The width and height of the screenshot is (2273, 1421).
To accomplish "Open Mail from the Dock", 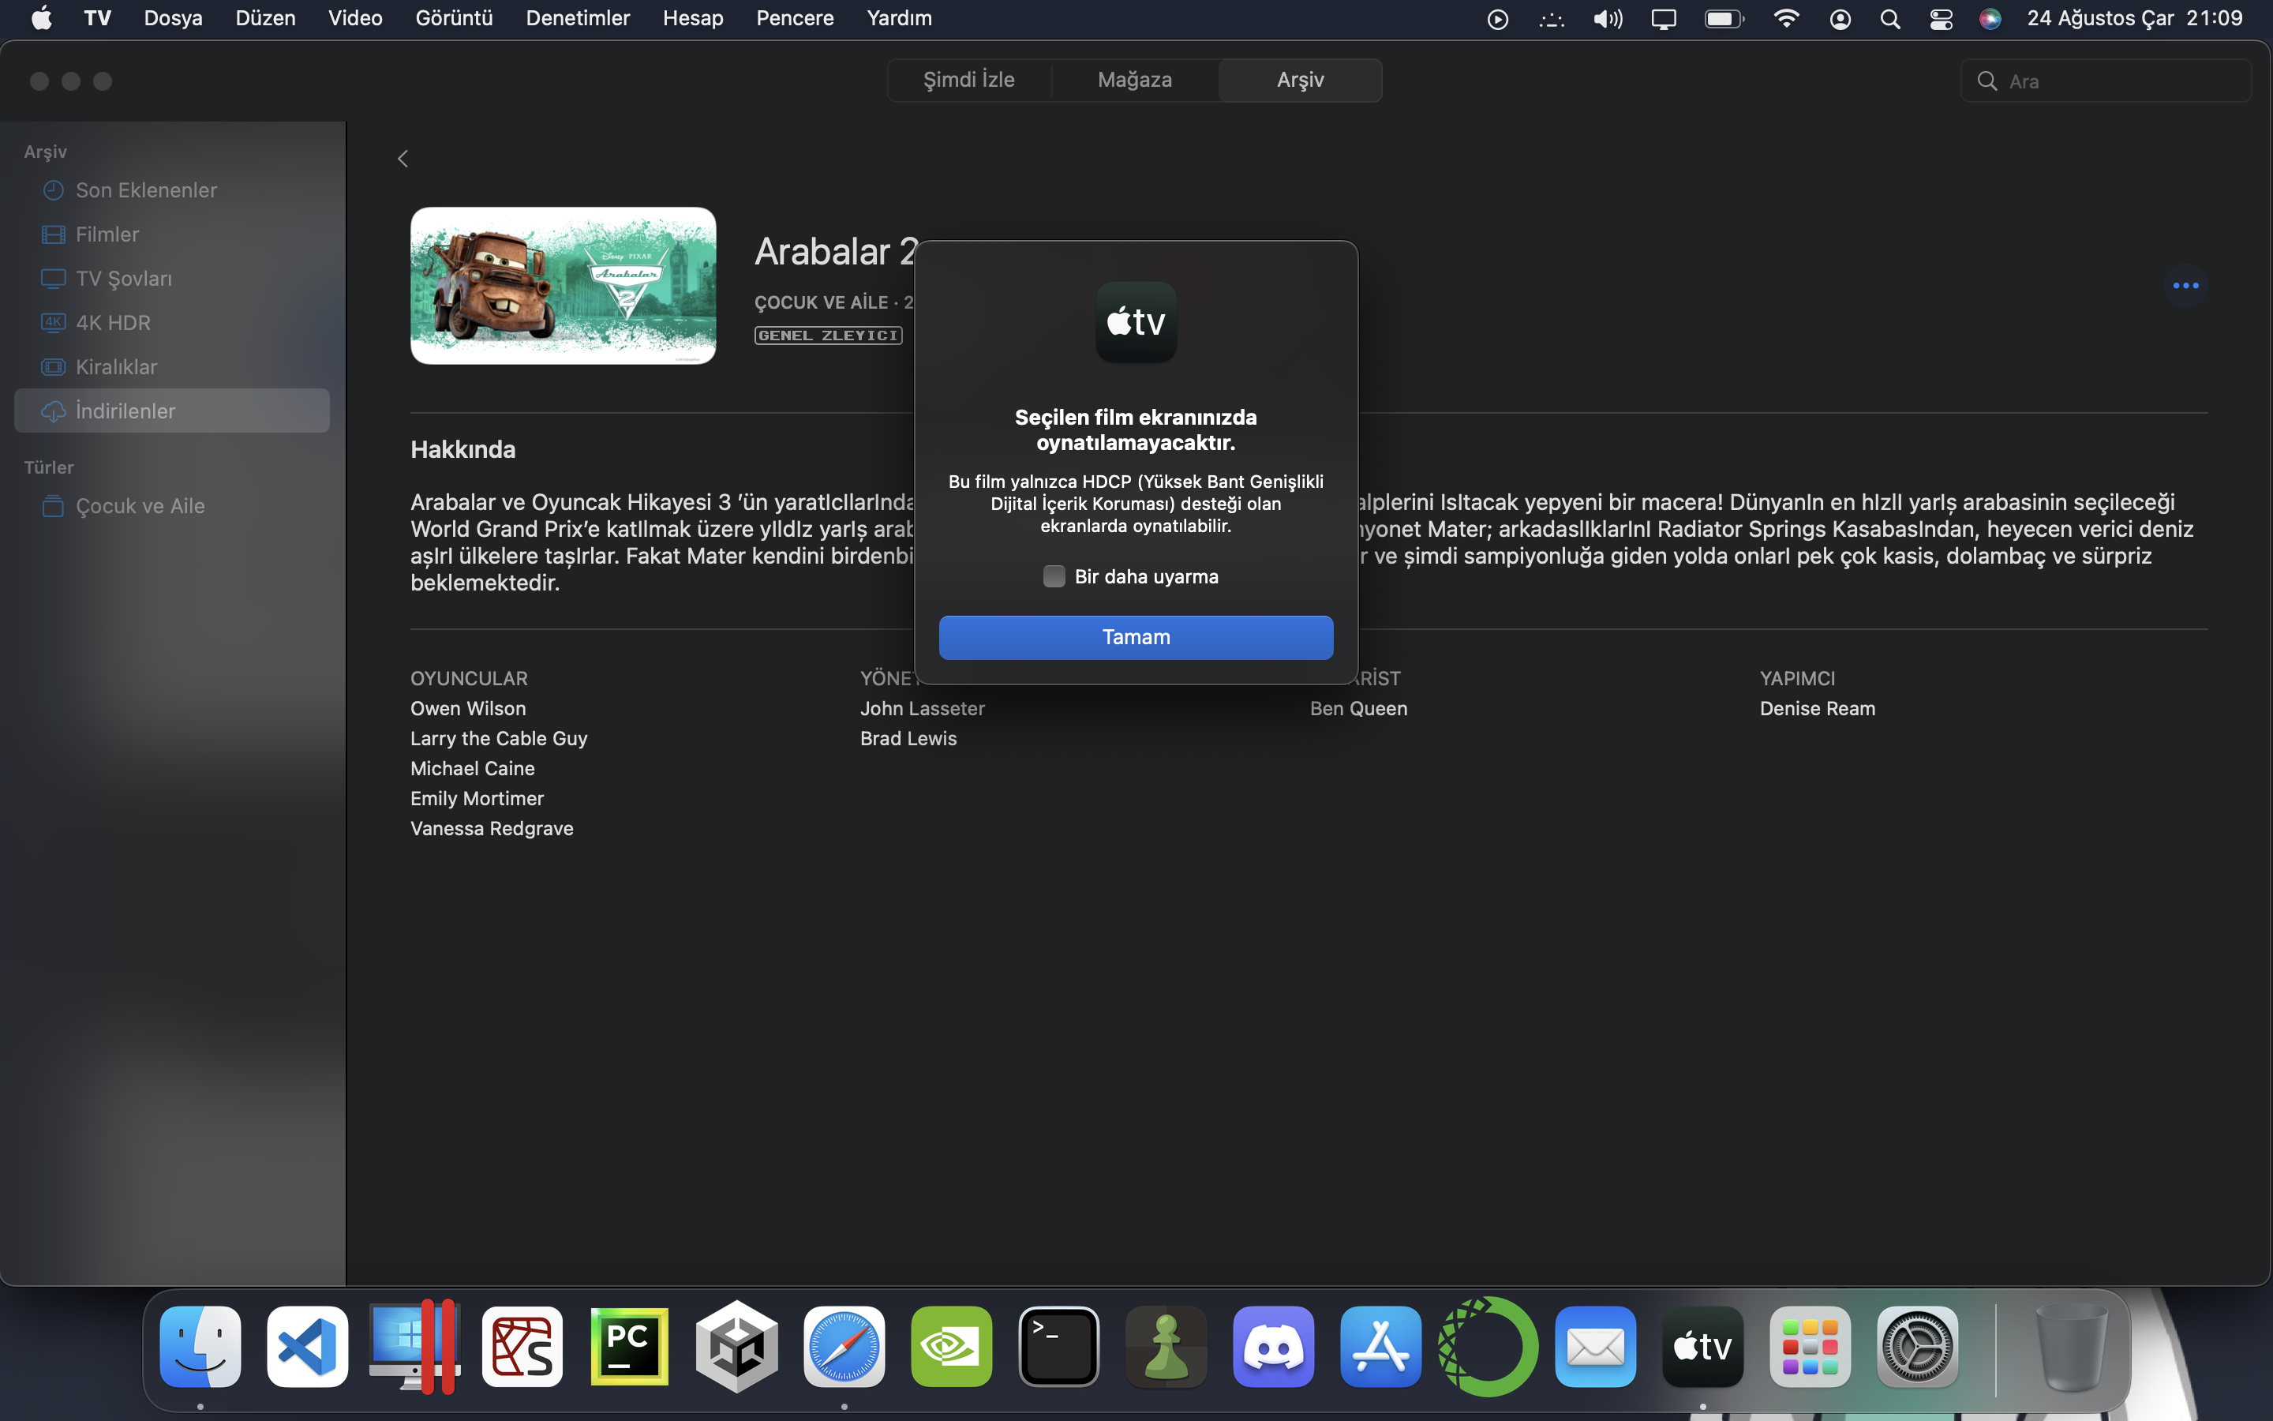I will coord(1595,1346).
